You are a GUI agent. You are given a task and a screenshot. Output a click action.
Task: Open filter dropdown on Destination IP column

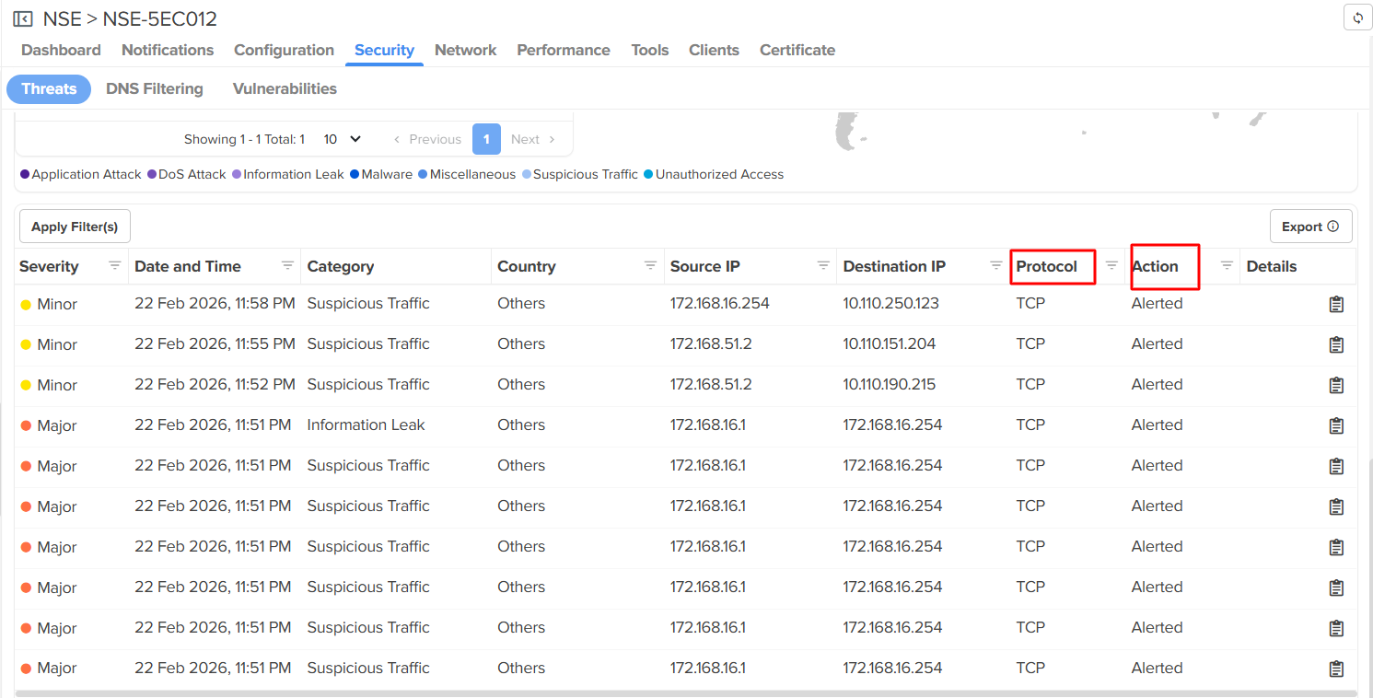pos(995,266)
